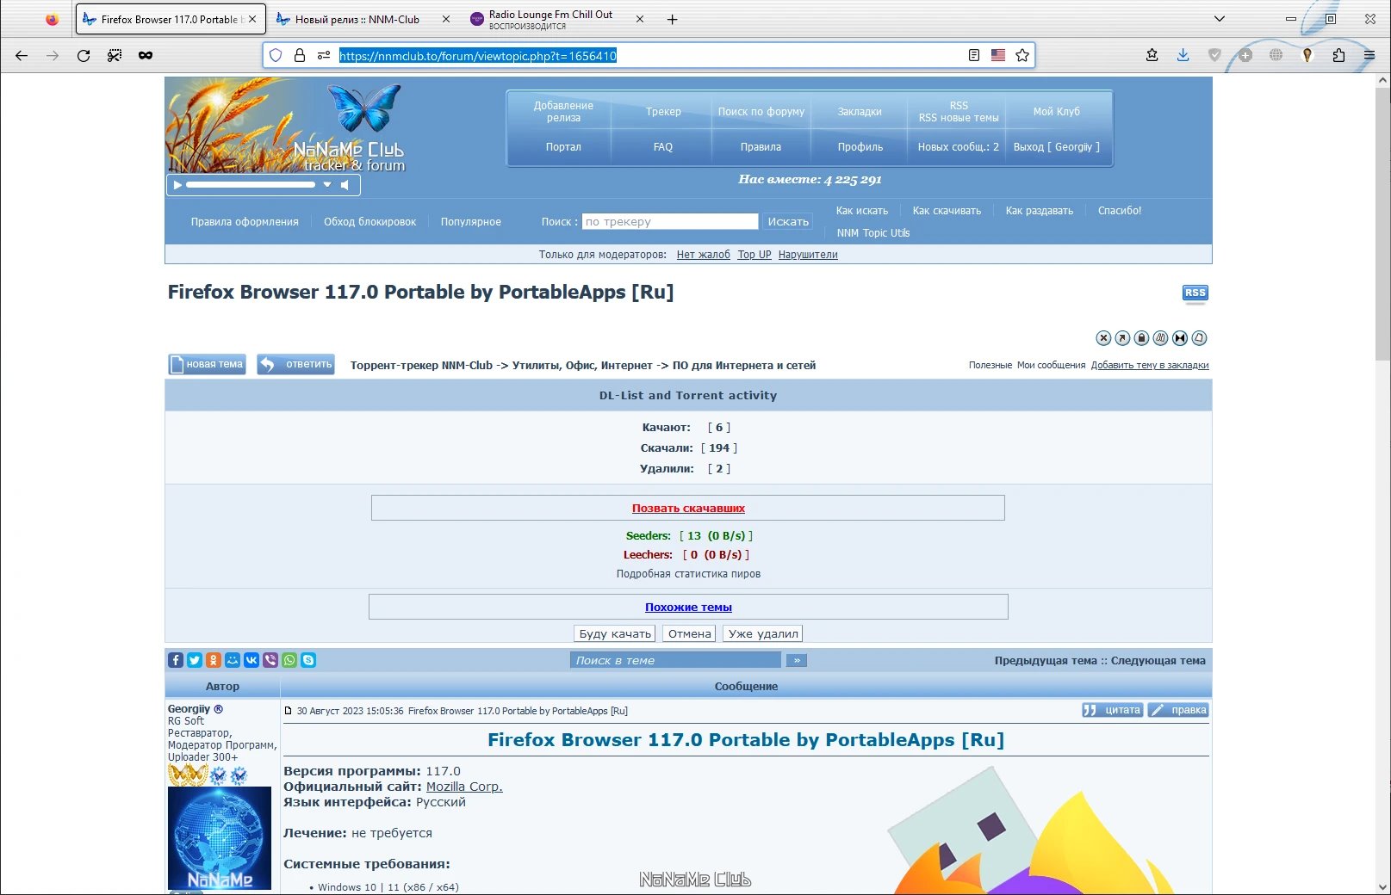The height and width of the screenshot is (895, 1391).
Task: Click the lock topic moderator icon
Action: tap(1141, 338)
